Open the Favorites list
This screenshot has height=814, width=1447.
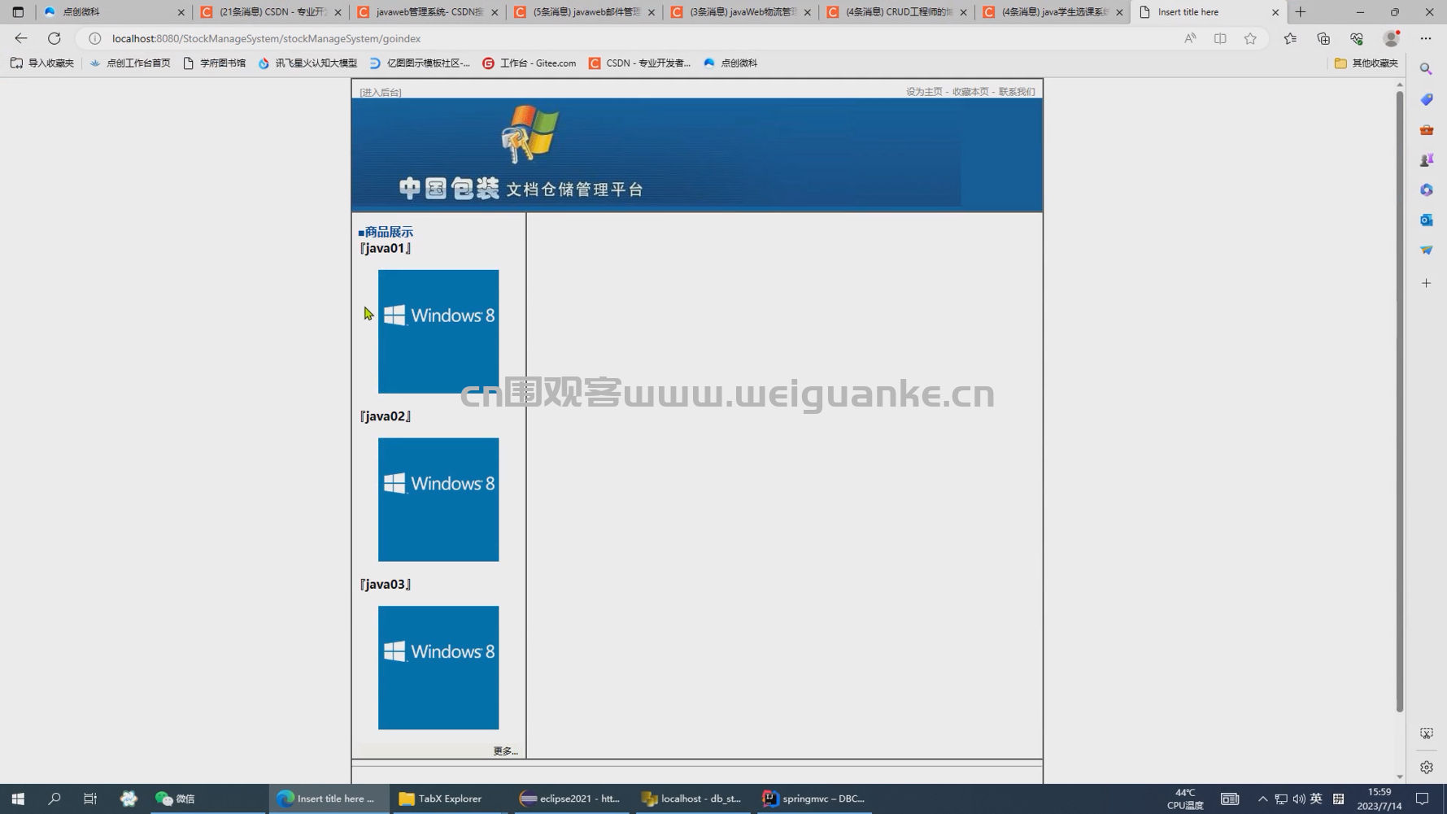(1290, 38)
